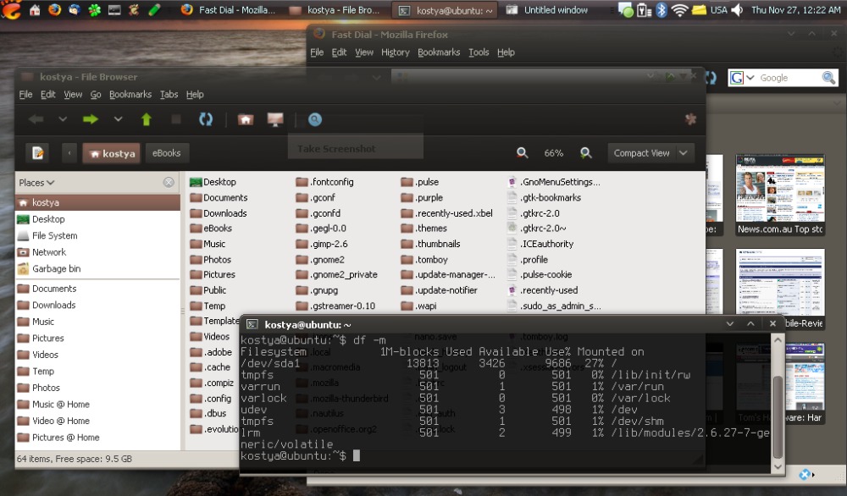Viewport: 847px width, 496px height.
Task: Select the .tomboy folder
Action: click(x=424, y=260)
